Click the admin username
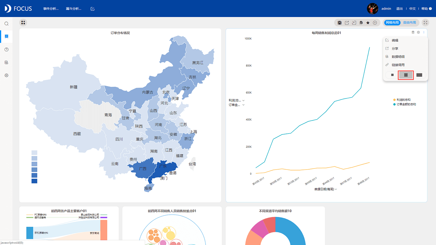436x245 pixels. point(386,9)
